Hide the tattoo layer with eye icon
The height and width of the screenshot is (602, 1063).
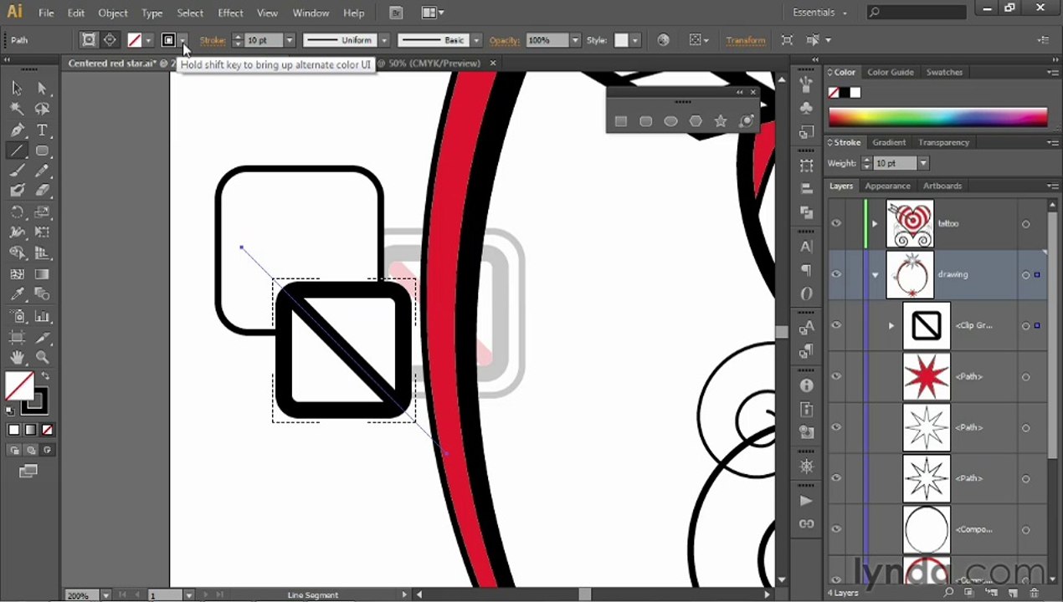click(836, 223)
